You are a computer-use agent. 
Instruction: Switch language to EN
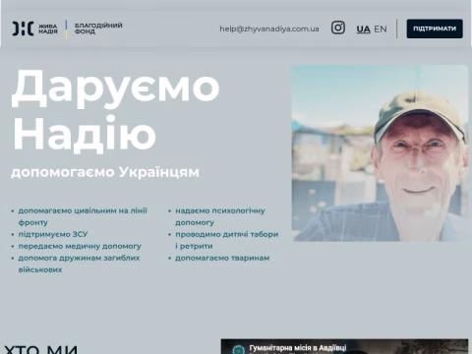coord(381,29)
